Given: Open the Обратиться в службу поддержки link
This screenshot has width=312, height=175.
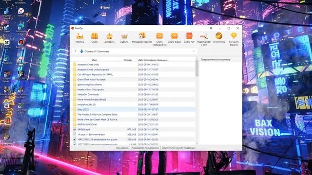Looking at the screenshot, I should 179,148.
